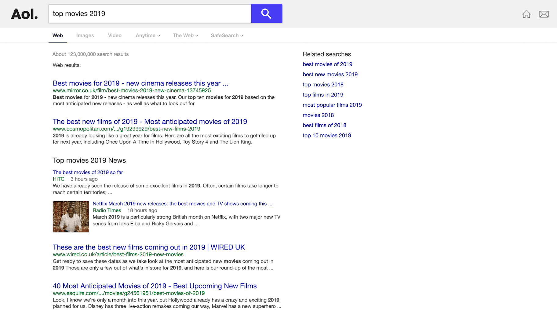Viewport: 557px width, 321px height.
Task: Open the Netflix news article thumbnail
Action: (x=71, y=217)
